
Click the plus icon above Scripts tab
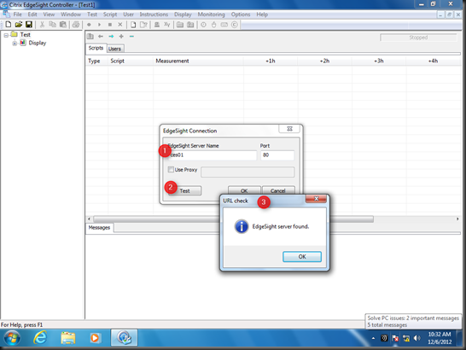point(121,36)
